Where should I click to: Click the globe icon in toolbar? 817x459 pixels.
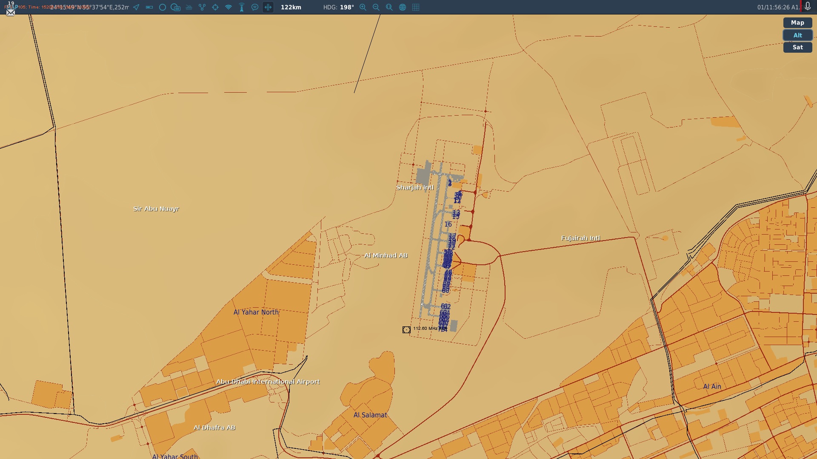(x=403, y=7)
